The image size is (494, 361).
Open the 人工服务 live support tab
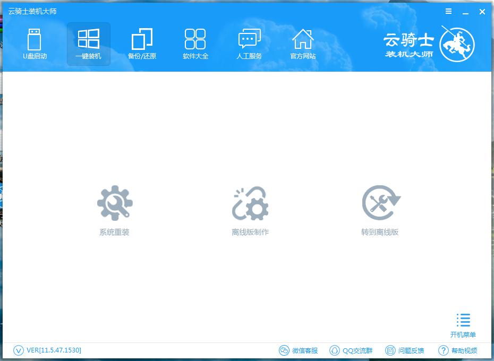tap(249, 44)
